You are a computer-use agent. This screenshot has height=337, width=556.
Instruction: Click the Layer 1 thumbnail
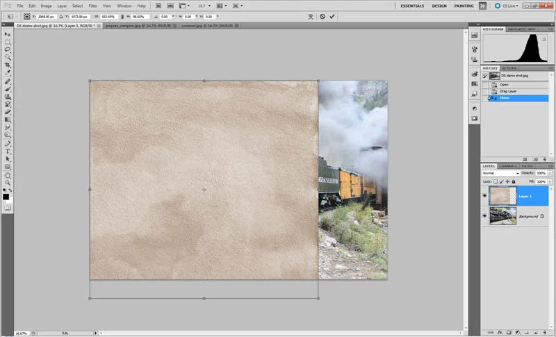coord(502,196)
